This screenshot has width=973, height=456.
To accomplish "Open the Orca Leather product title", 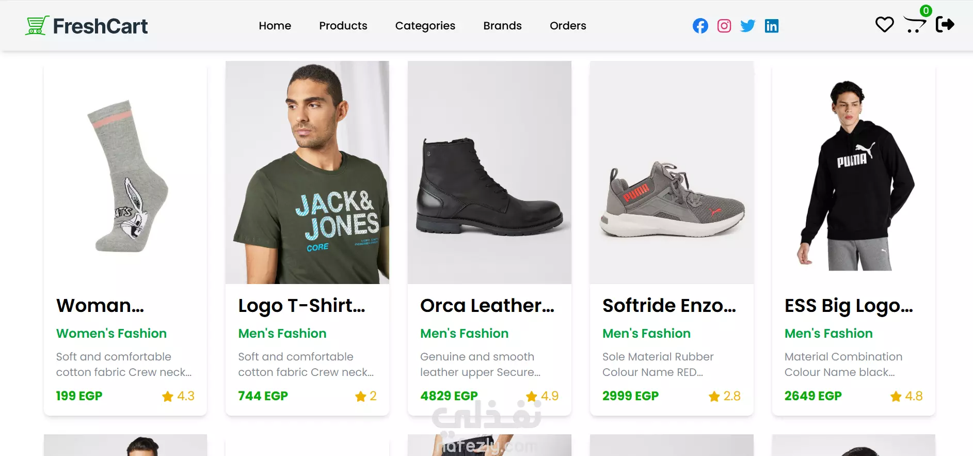I will [487, 306].
